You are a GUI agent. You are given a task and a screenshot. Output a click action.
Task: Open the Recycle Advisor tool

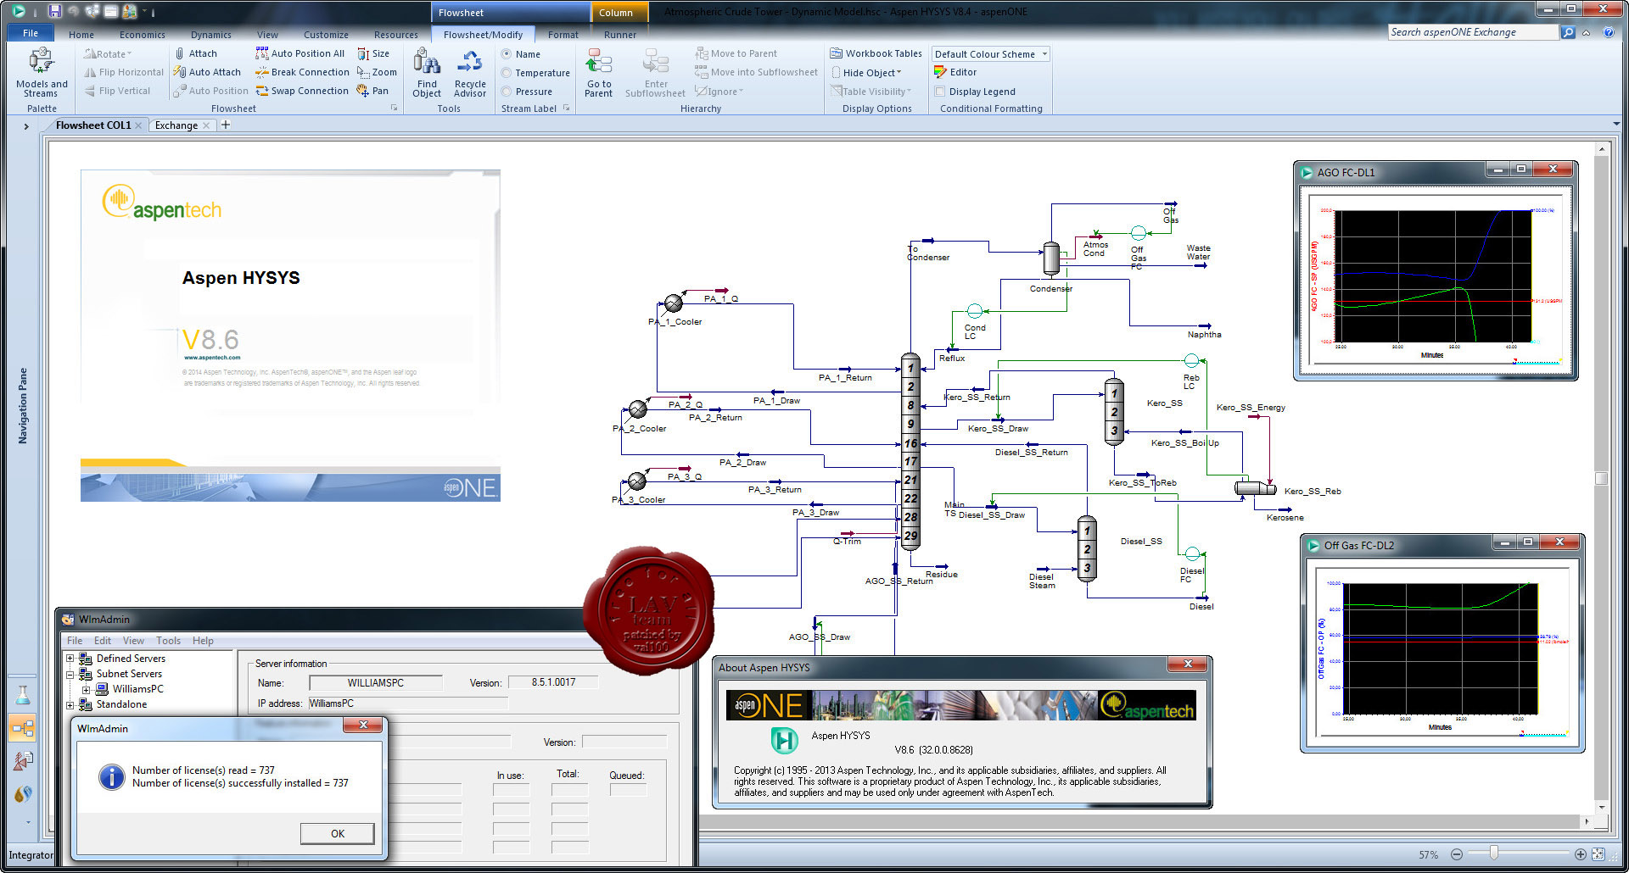[470, 73]
